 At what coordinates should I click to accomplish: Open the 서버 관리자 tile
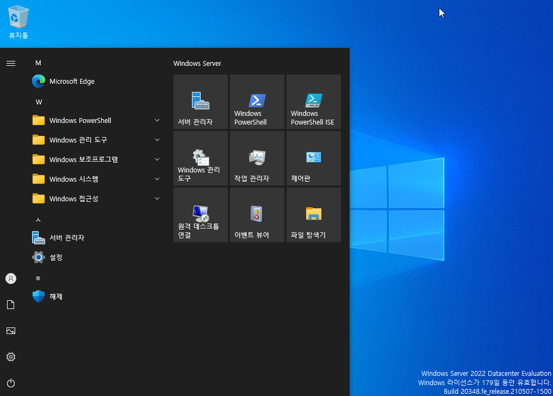[200, 102]
